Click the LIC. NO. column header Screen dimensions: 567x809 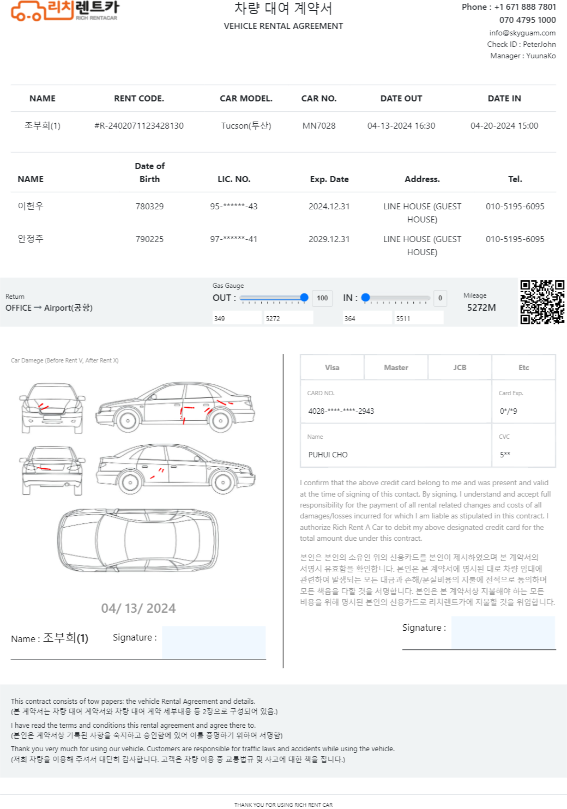234,179
